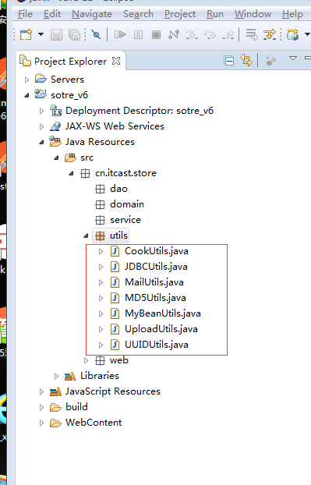Expand Deployment Descriptor: sotre_v6

(41, 111)
